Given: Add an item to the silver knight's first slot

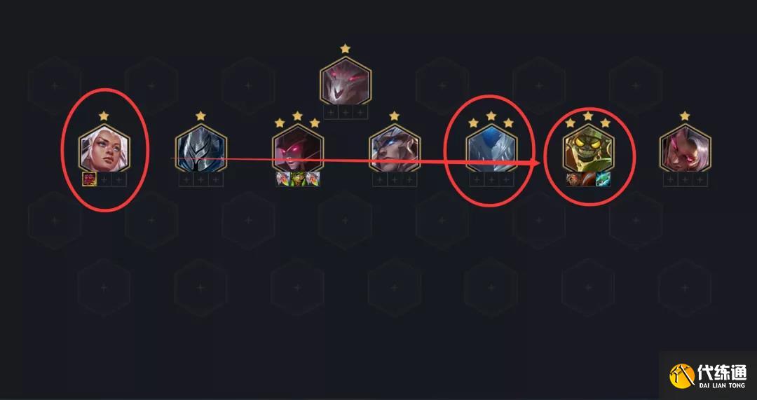Looking at the screenshot, I should (186, 179).
